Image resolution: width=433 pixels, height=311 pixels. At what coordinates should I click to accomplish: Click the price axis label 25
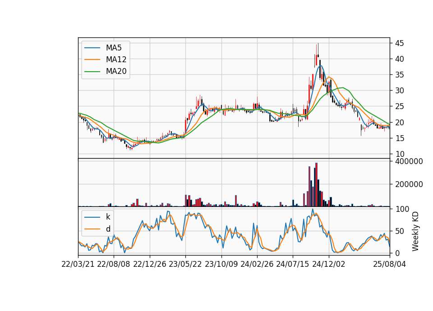399,106
